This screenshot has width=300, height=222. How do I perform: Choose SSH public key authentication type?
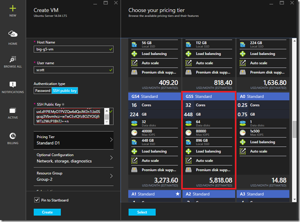click(64, 91)
